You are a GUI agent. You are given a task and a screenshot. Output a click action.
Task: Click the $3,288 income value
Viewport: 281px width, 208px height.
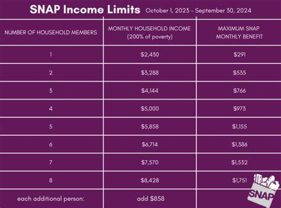click(150, 73)
